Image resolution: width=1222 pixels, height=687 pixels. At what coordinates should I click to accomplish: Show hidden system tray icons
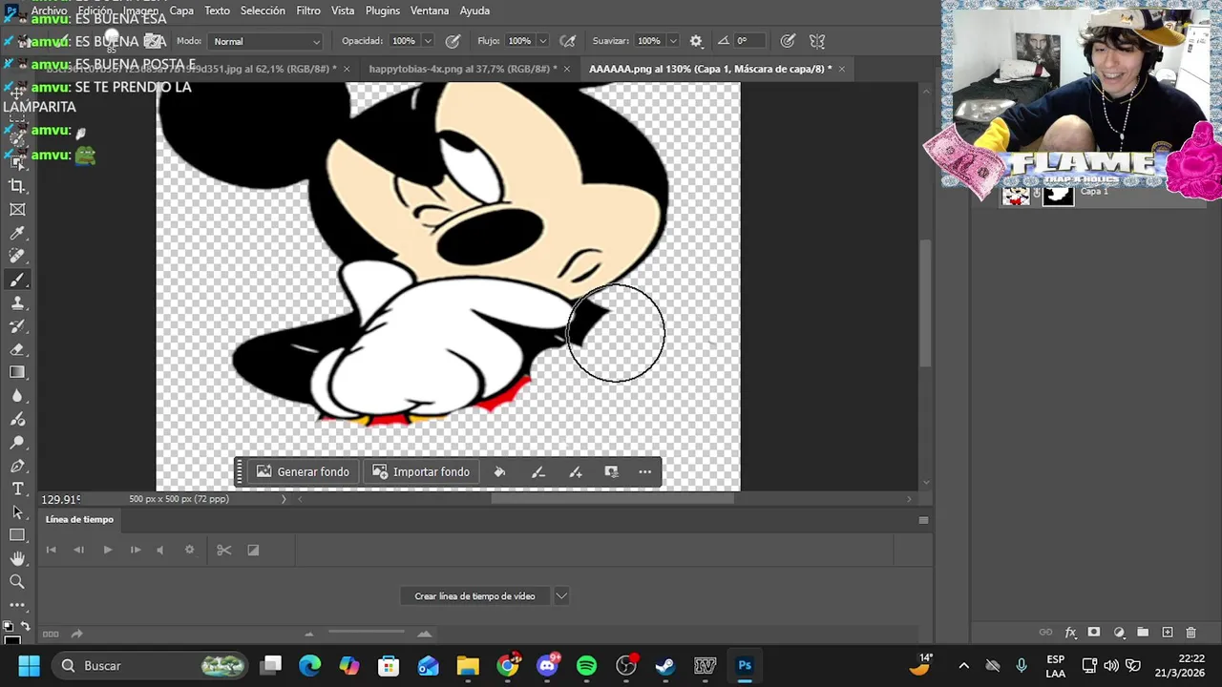tap(963, 666)
